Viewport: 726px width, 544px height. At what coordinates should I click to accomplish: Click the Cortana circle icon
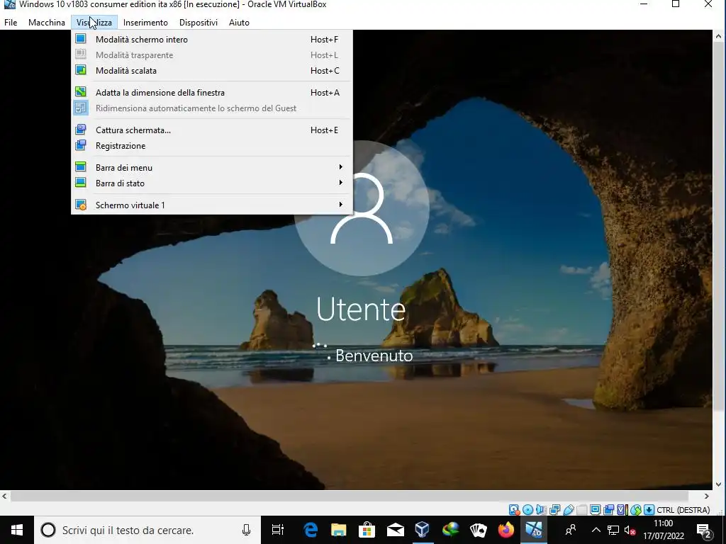coord(48,530)
